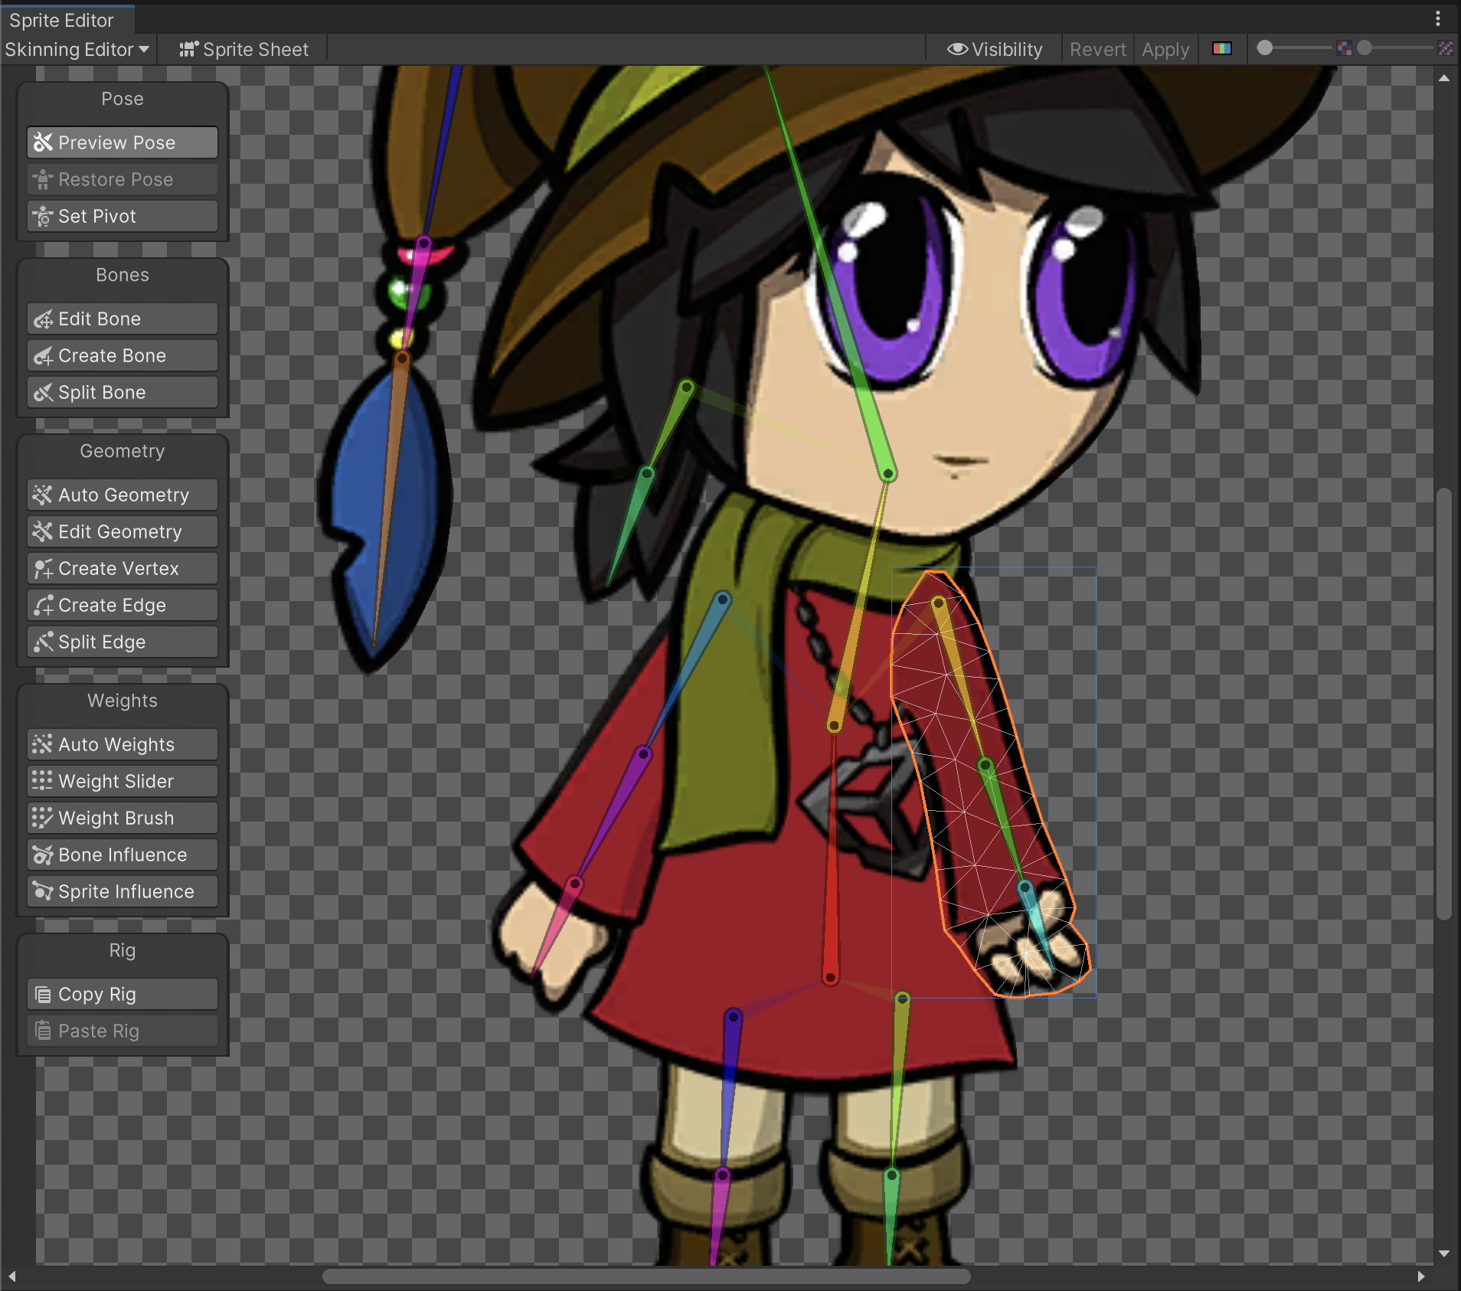Screen dimensions: 1461x1291
Task: Toggle the Visibility panel eye button
Action: pos(994,50)
